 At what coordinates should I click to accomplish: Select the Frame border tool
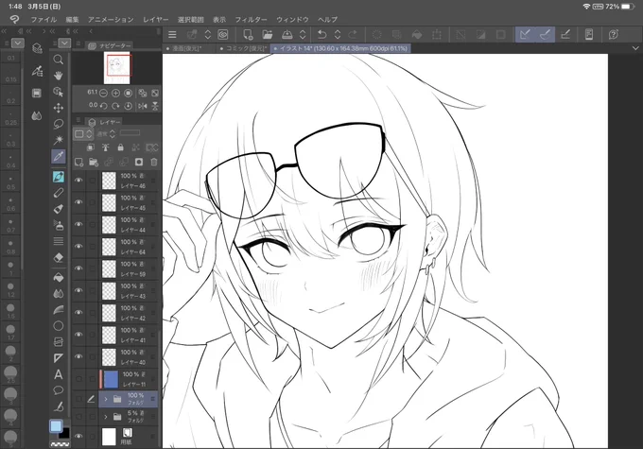(x=59, y=342)
